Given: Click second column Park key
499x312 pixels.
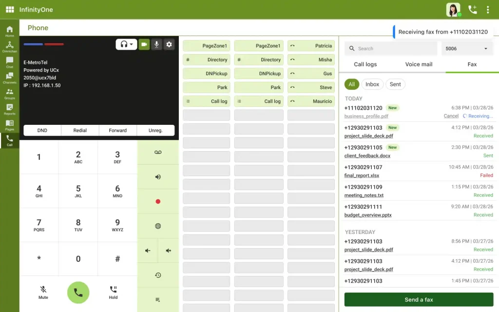Looking at the screenshot, I should pyautogui.click(x=259, y=87).
